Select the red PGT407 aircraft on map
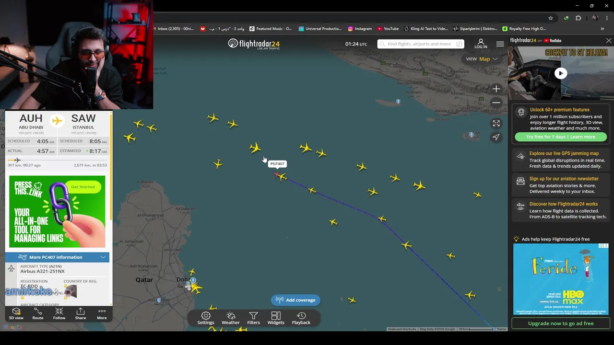The image size is (614, 345). pyautogui.click(x=277, y=175)
